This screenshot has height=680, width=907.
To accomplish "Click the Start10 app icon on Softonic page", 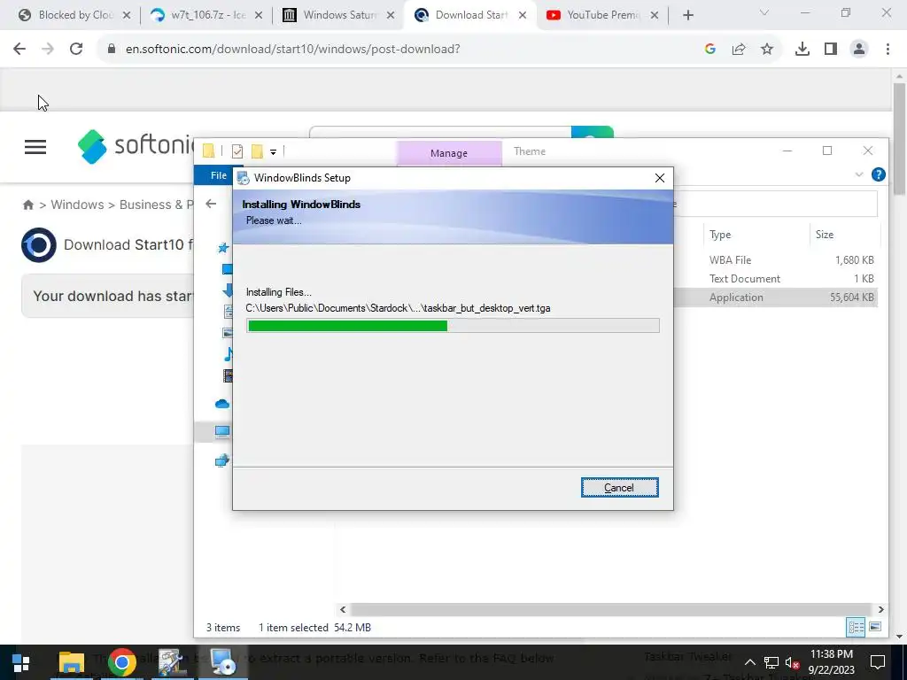I will point(39,245).
